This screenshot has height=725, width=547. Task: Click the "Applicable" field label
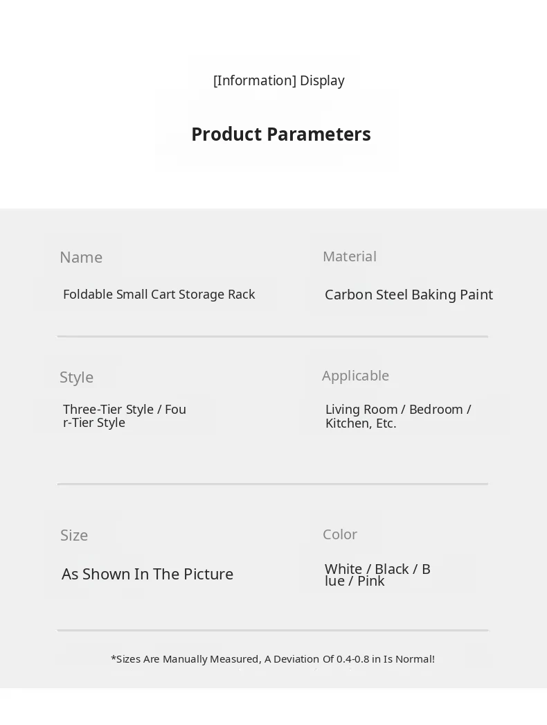pos(355,376)
